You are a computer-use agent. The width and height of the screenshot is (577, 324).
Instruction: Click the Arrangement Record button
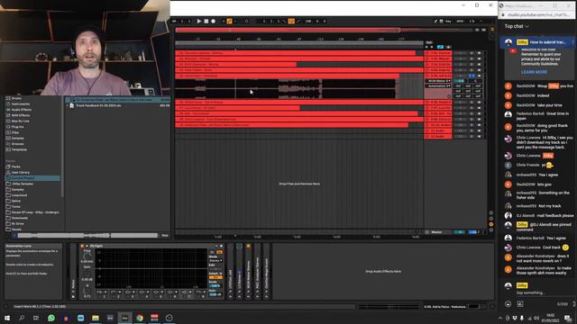pos(213,22)
